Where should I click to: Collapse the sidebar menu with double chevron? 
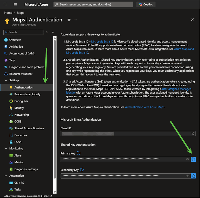tap(53, 32)
